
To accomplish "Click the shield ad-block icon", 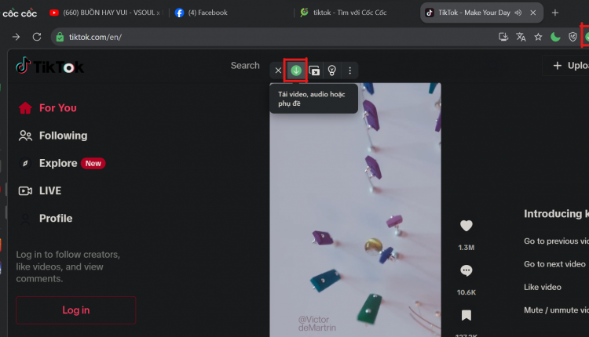I will (573, 37).
